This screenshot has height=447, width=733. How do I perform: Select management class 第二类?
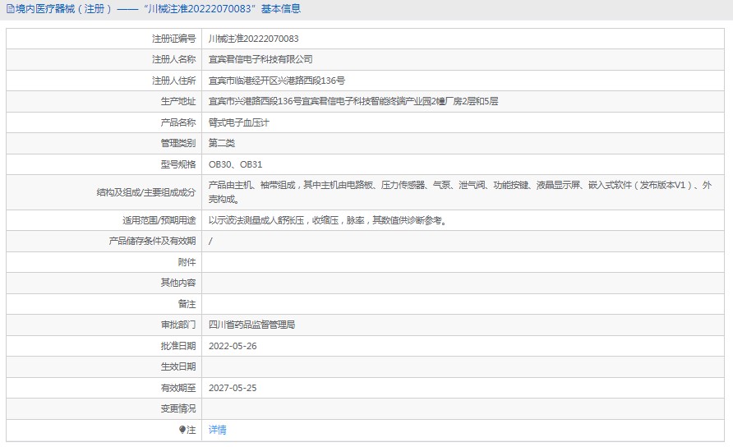[222, 143]
